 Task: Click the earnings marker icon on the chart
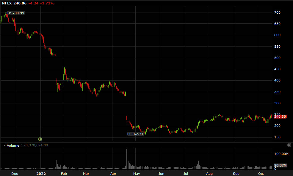(40, 139)
